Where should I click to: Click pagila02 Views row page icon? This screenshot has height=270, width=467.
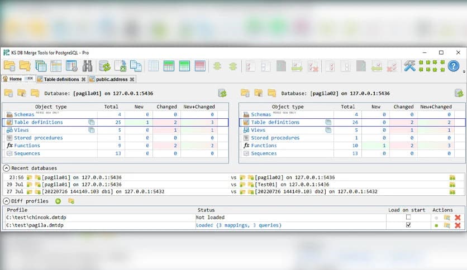(x=328, y=130)
